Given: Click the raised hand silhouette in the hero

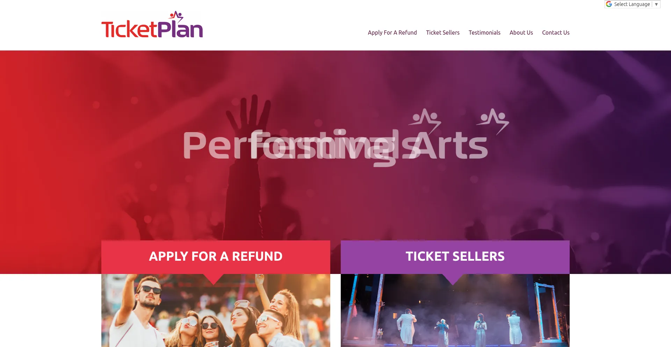Looking at the screenshot, I should pos(249,112).
